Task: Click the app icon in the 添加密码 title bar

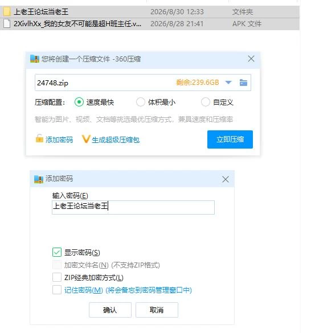Action: 39,179
